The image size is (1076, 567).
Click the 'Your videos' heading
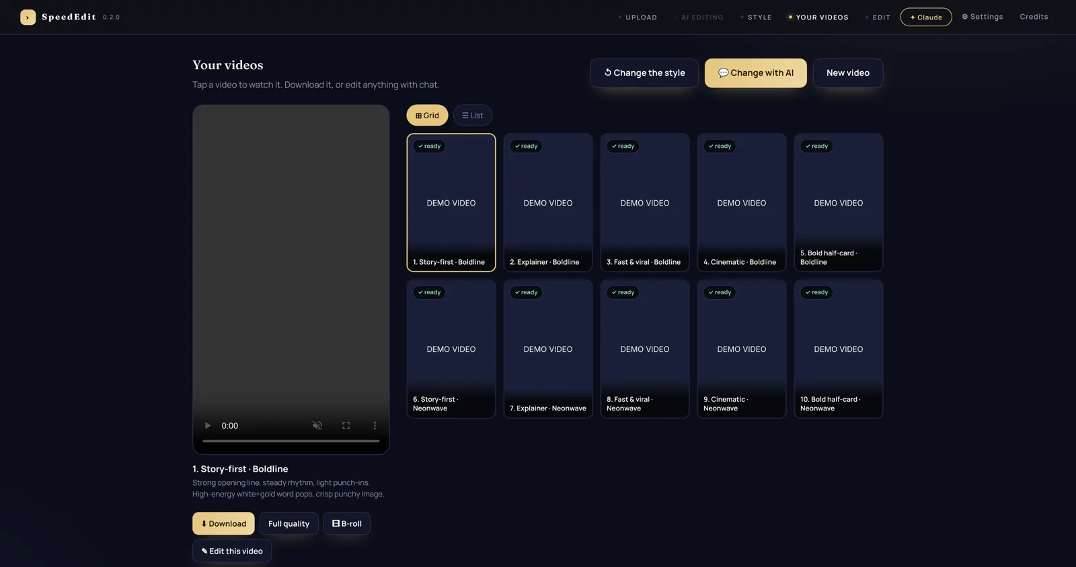[x=228, y=65]
